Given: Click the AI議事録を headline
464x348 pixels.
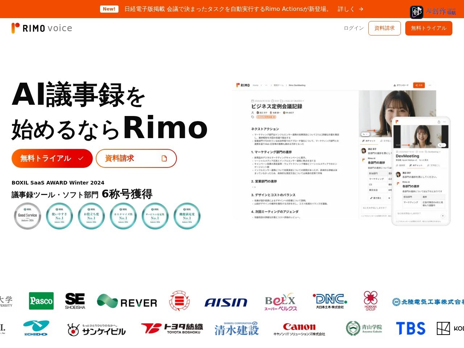Looking at the screenshot, I should pyautogui.click(x=79, y=95).
